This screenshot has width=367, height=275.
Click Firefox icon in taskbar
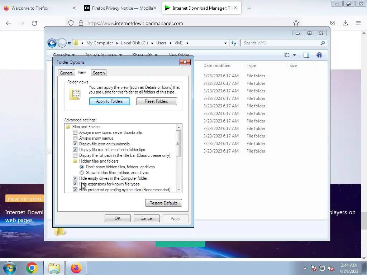click(x=76, y=268)
